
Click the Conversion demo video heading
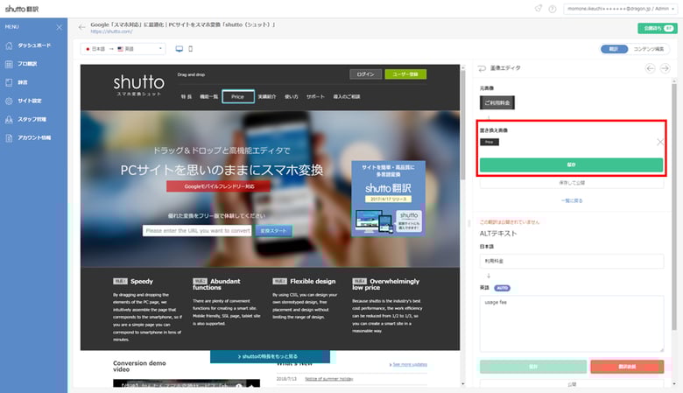139,366
